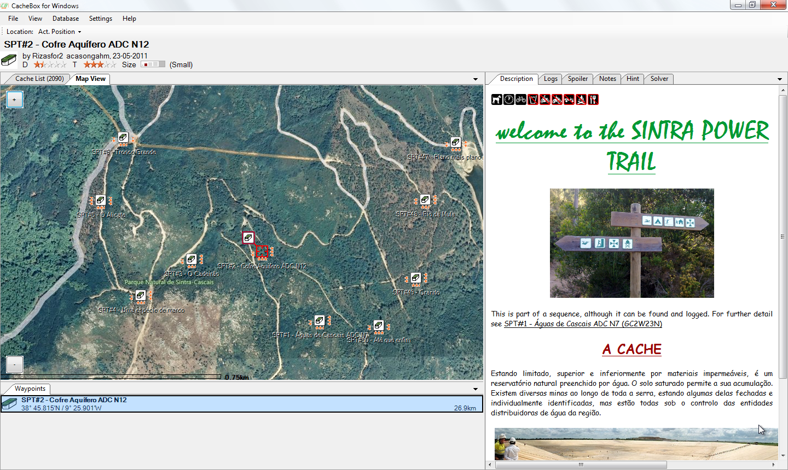This screenshot has height=470, width=788.
Task: Open the Hint tab
Action: point(633,79)
